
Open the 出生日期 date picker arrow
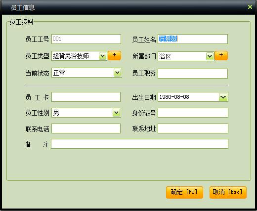(223, 97)
